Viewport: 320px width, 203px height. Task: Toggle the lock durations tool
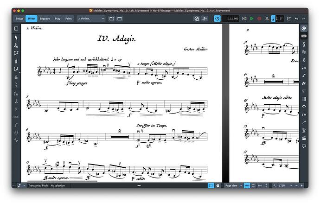point(16,77)
